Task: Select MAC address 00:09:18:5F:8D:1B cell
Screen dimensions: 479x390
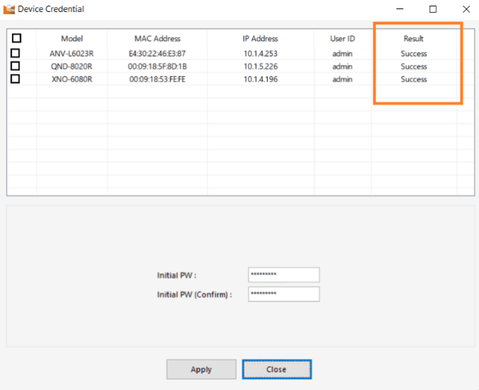Action: click(157, 66)
